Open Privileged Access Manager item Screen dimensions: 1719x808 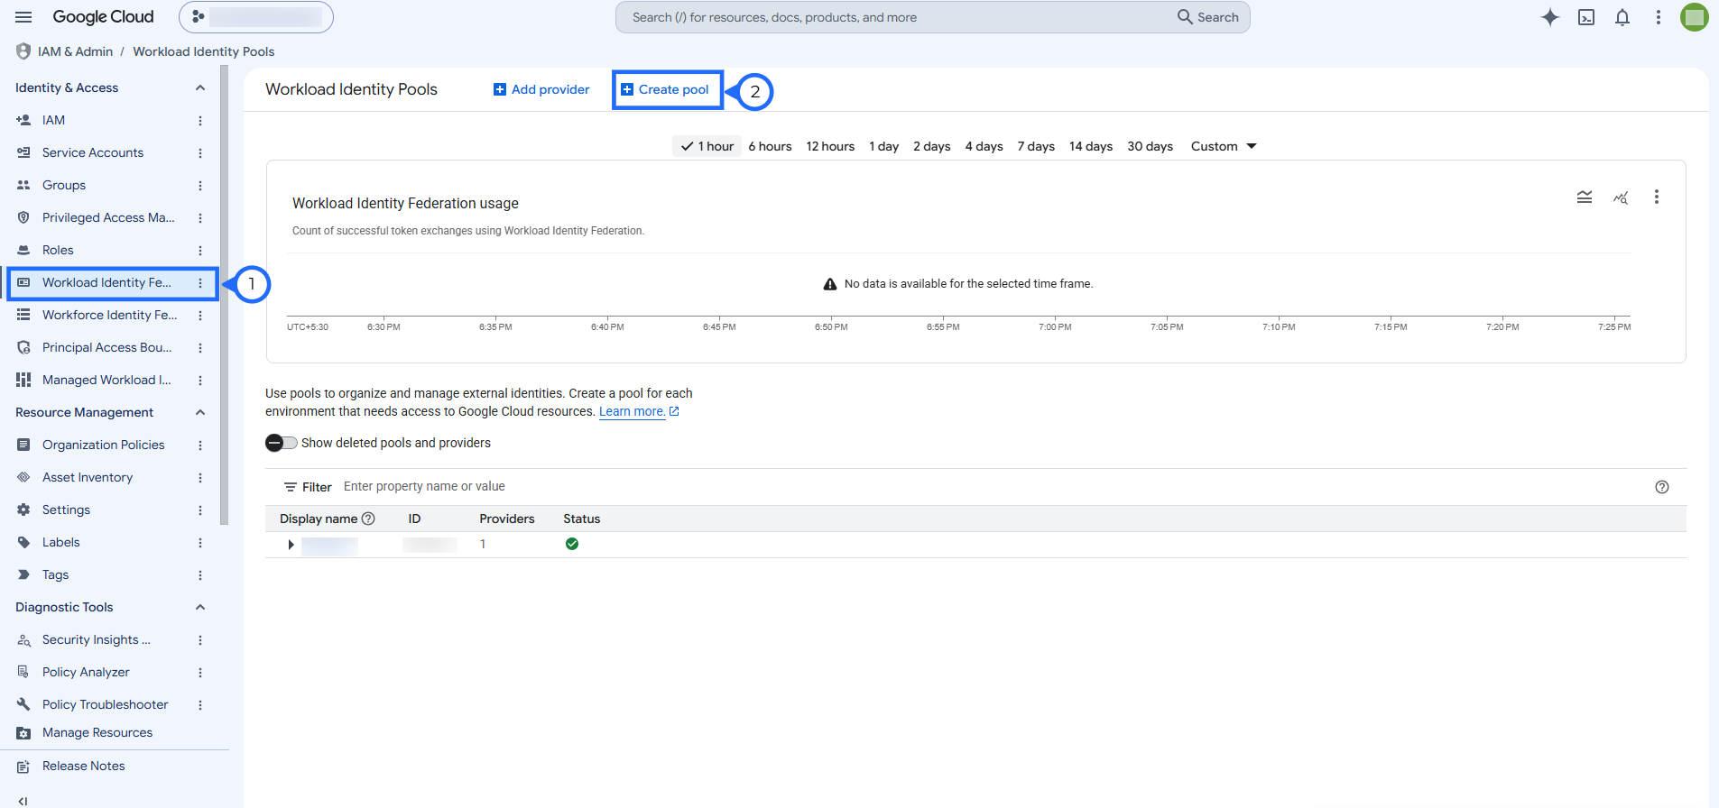point(108,217)
